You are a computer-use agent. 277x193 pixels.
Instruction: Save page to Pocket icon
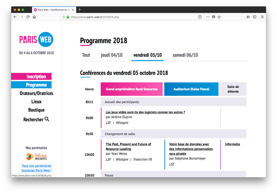(x=214, y=17)
